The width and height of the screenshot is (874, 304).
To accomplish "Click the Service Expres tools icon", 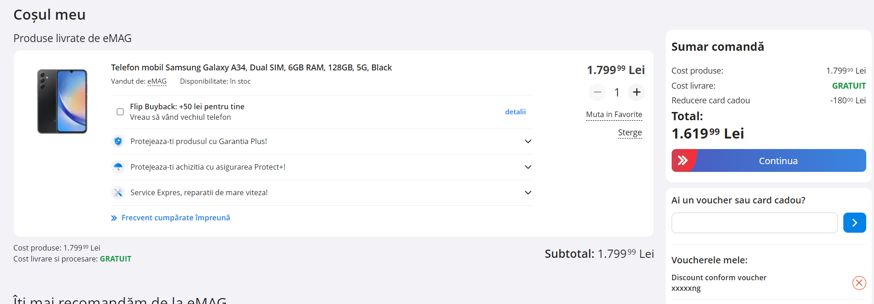I will tap(118, 192).
